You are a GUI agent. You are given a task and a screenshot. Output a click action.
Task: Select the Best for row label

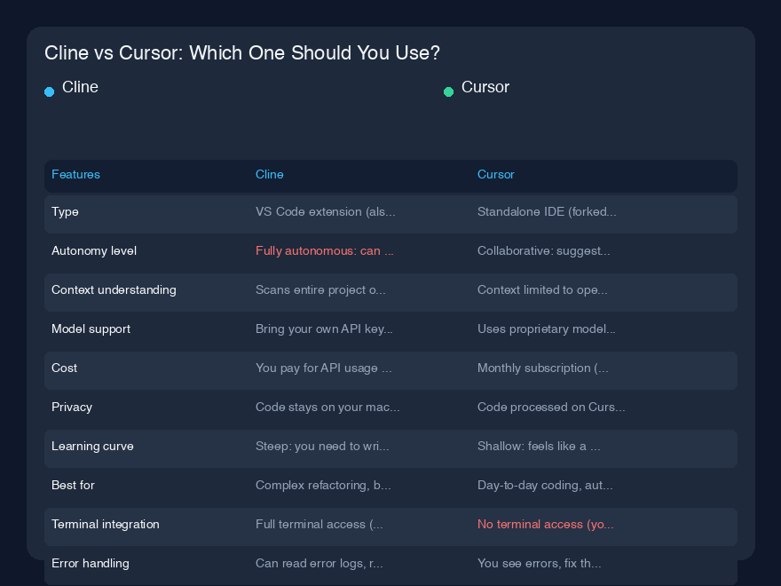[x=73, y=485]
